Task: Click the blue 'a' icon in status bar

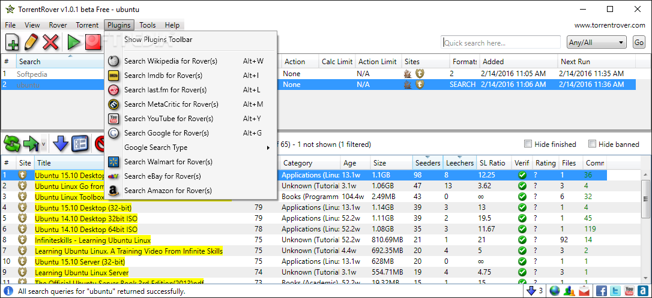Action: click(x=643, y=291)
